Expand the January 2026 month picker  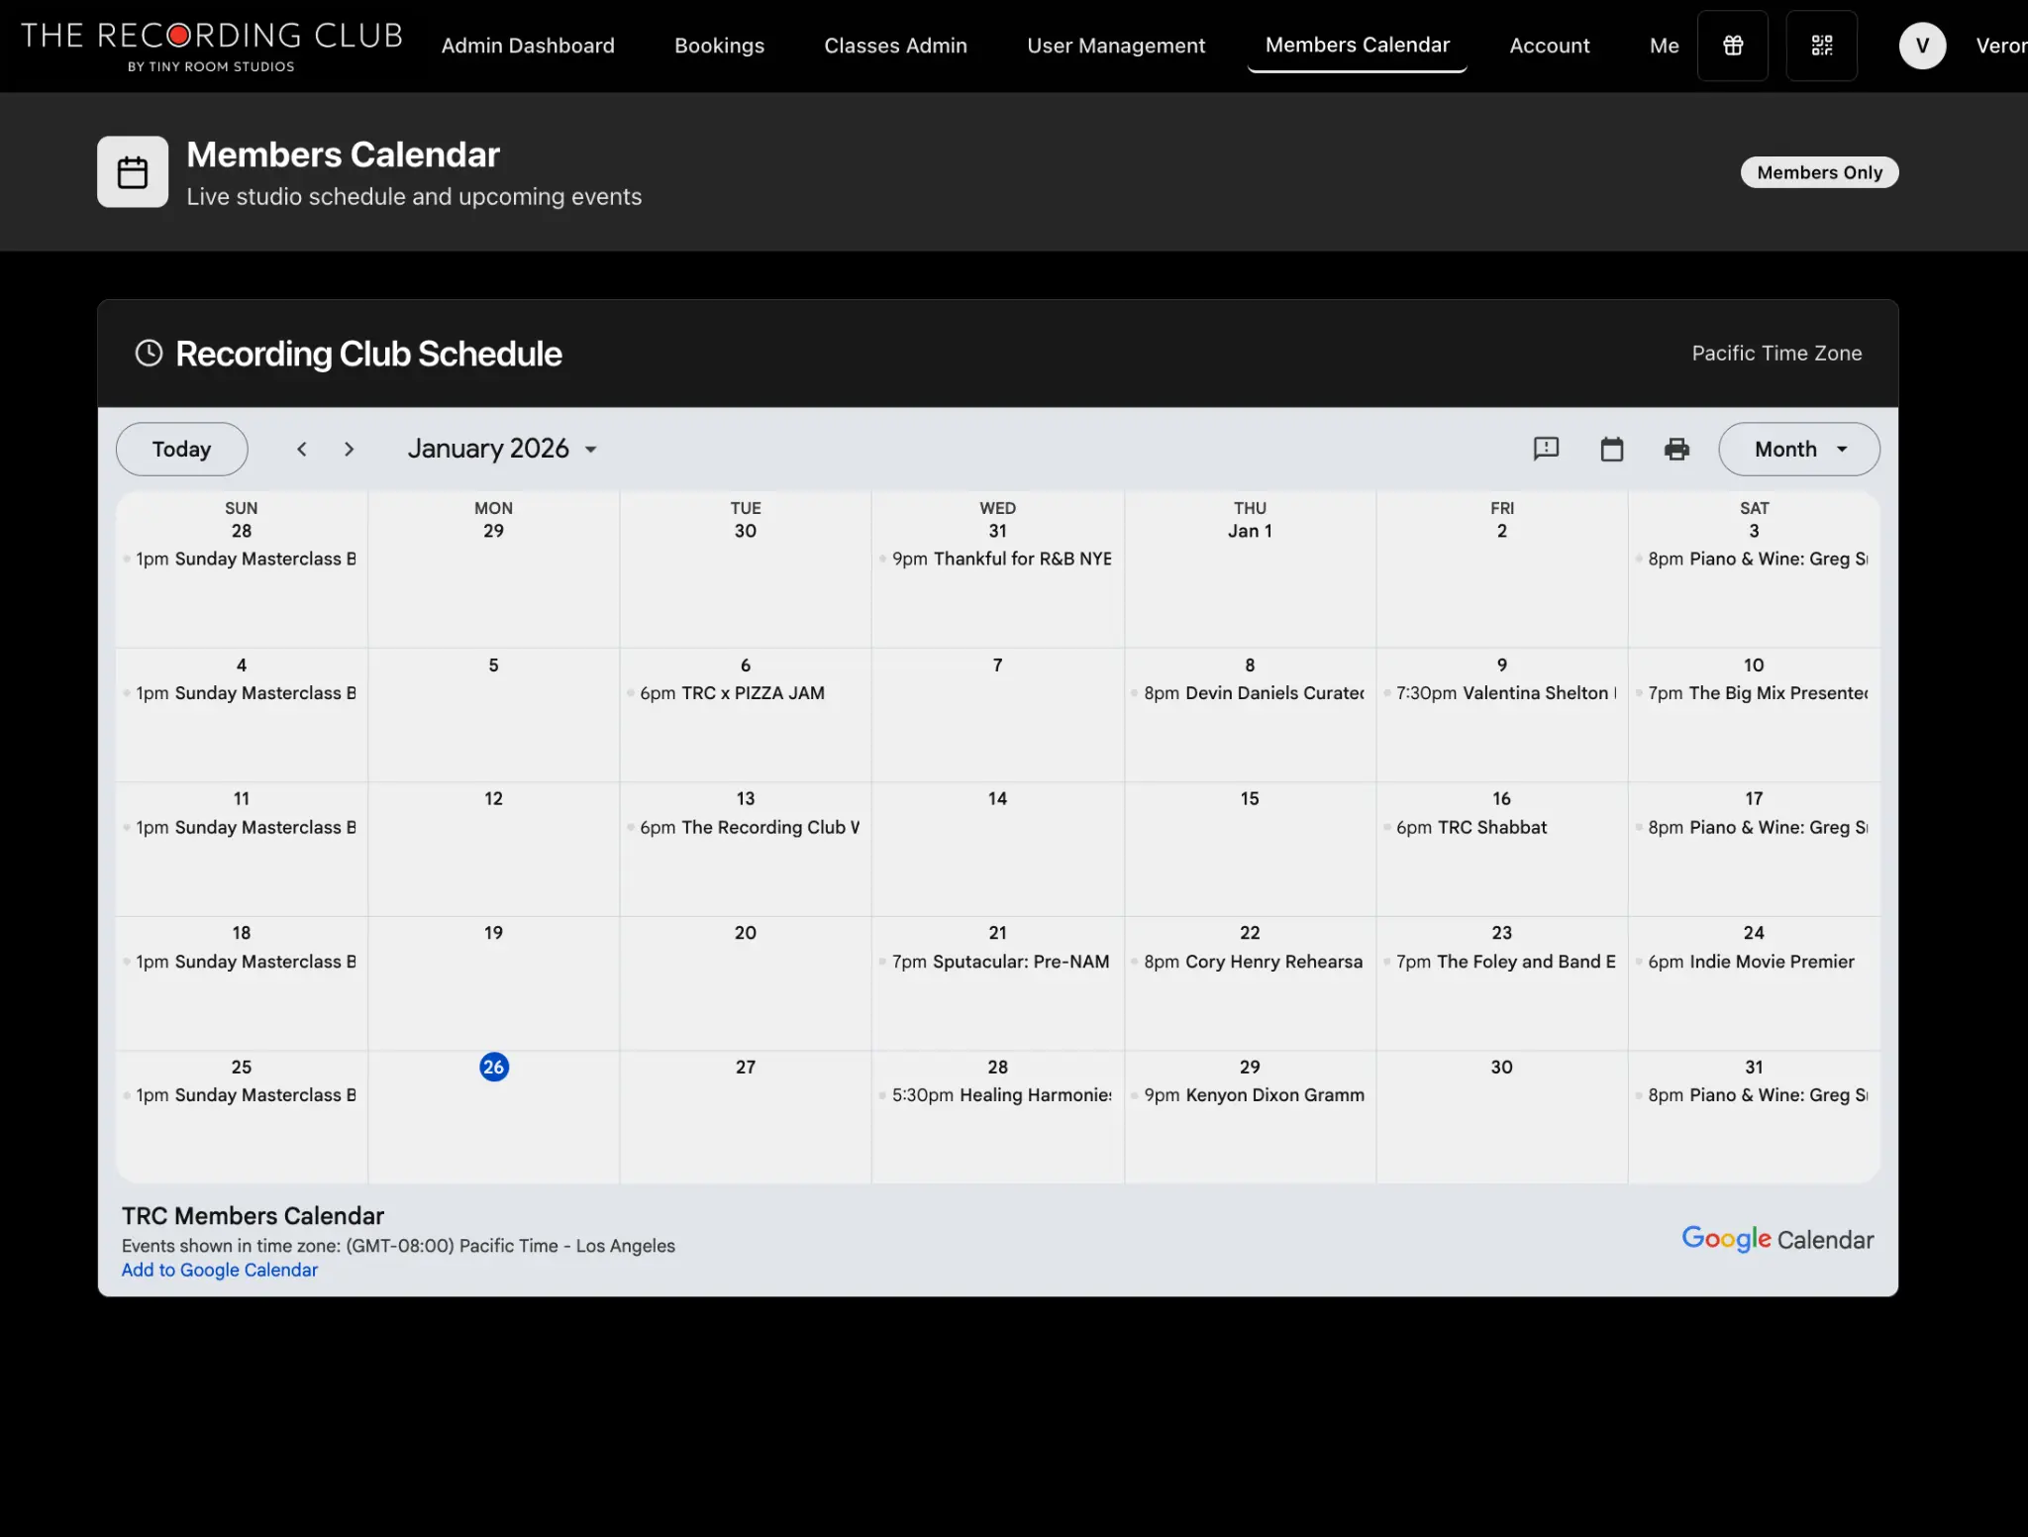[502, 450]
